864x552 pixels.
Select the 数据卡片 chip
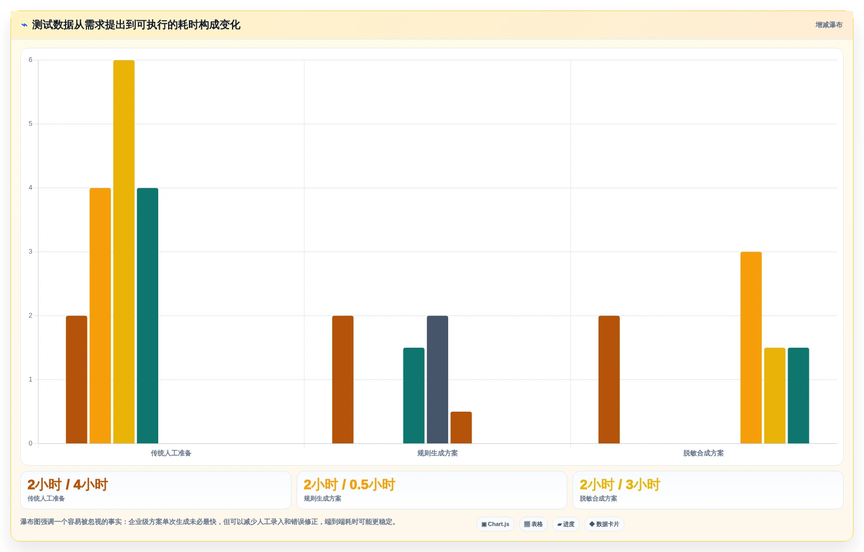[604, 524]
